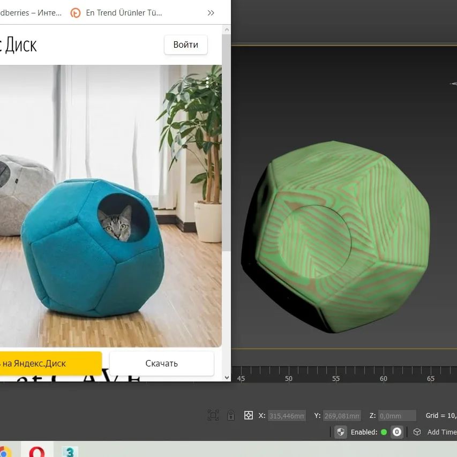Click the browser scrollbar down arrow
The height and width of the screenshot is (457, 457).
pos(227,377)
